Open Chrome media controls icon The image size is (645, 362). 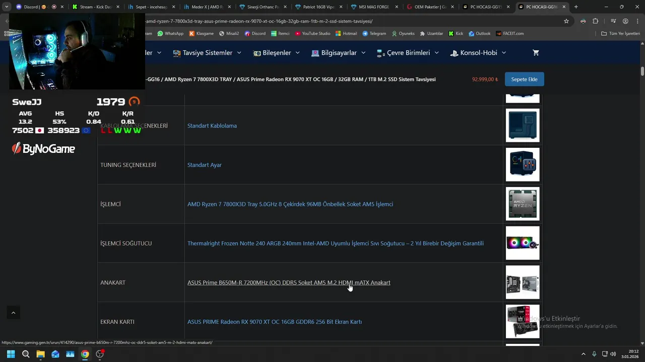point(613,21)
